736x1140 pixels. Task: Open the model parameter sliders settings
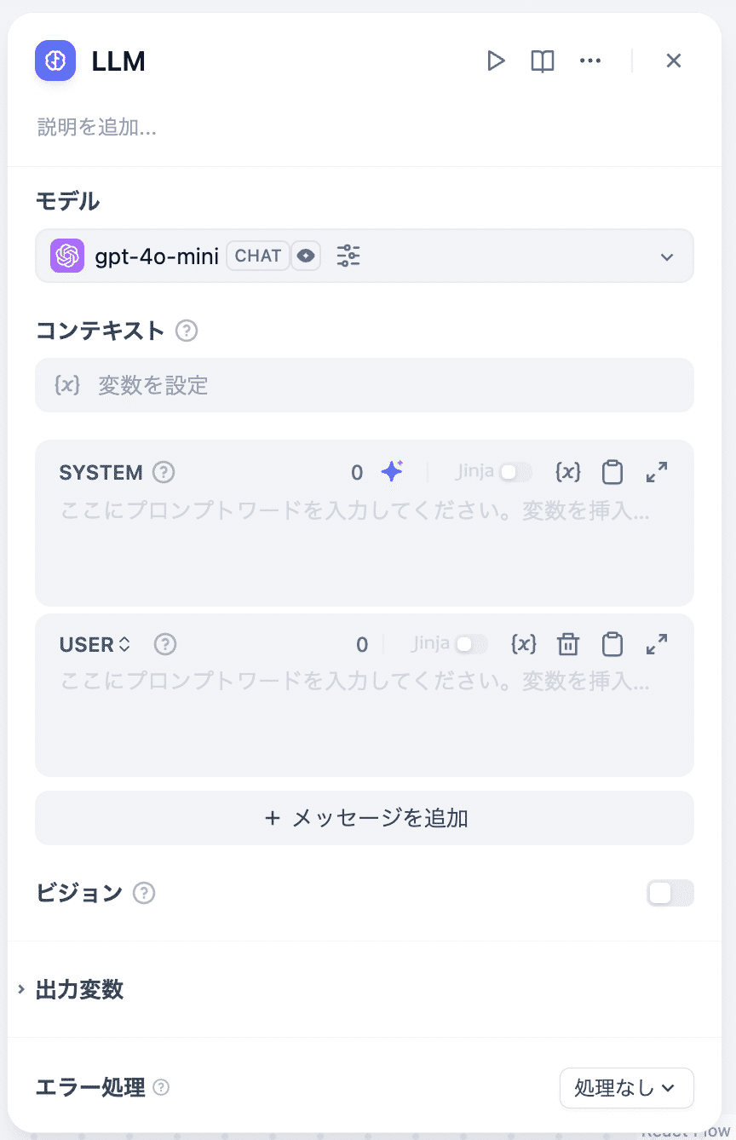(x=348, y=256)
